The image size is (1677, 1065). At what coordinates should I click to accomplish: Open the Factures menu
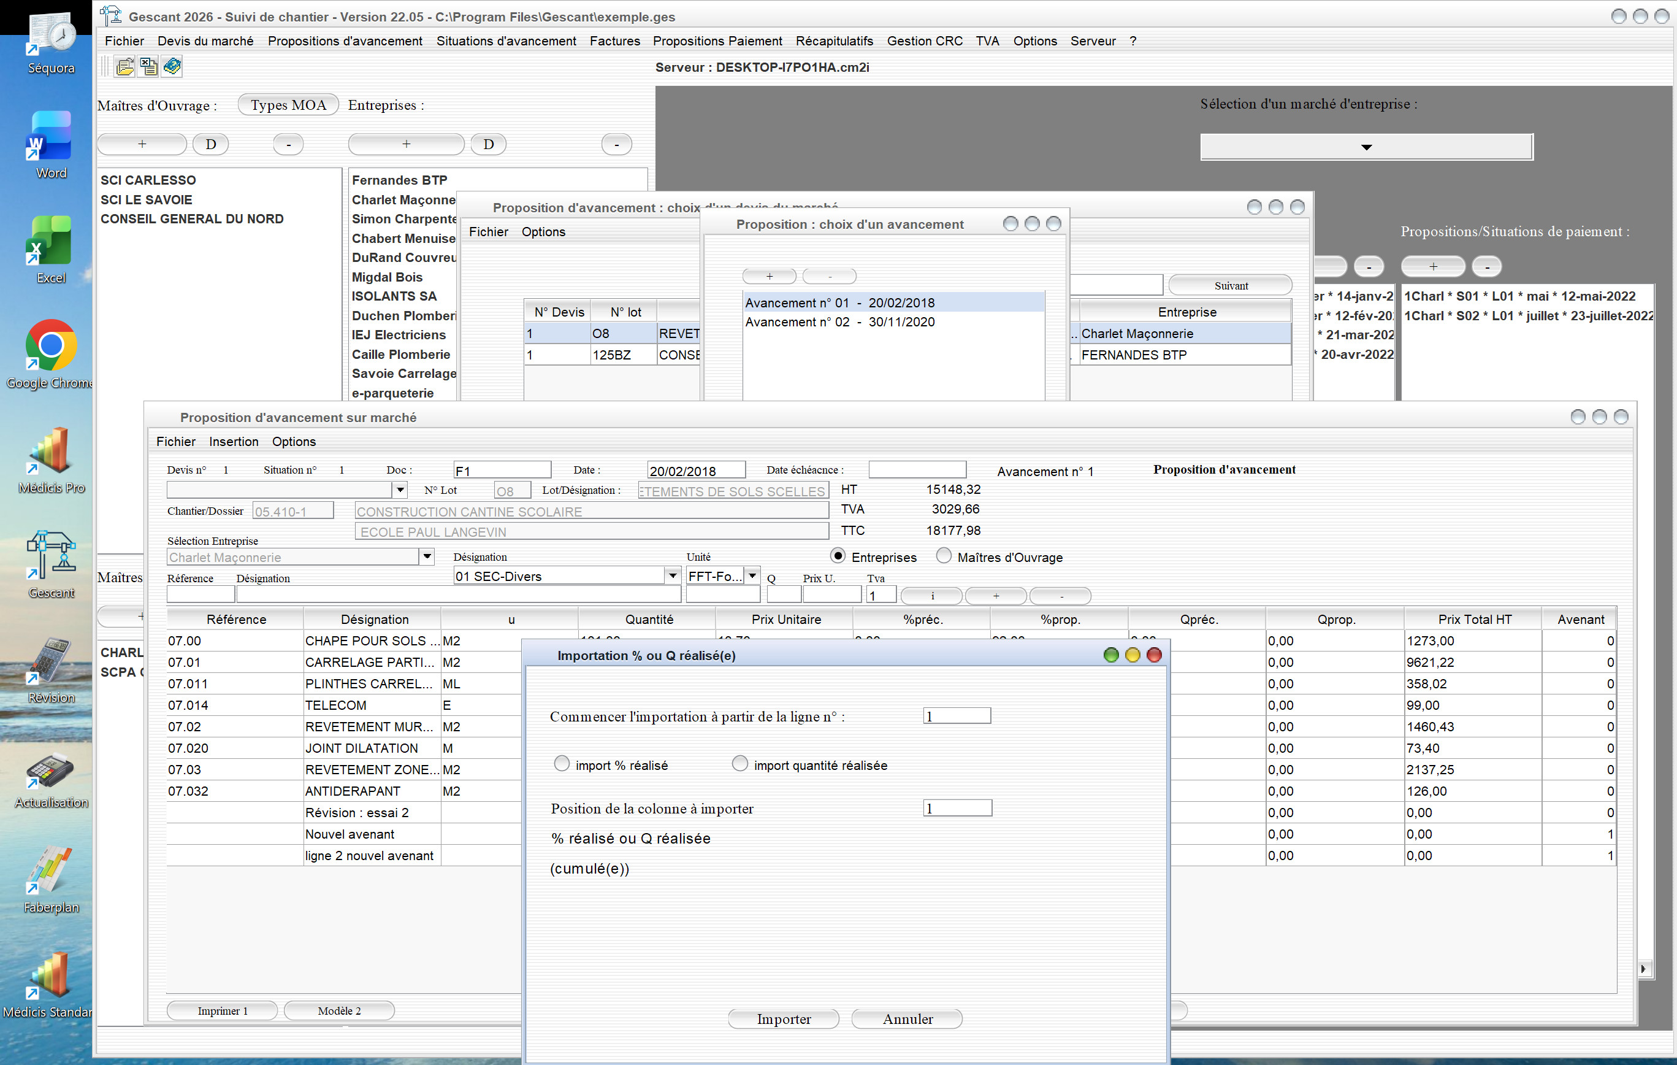pos(615,41)
